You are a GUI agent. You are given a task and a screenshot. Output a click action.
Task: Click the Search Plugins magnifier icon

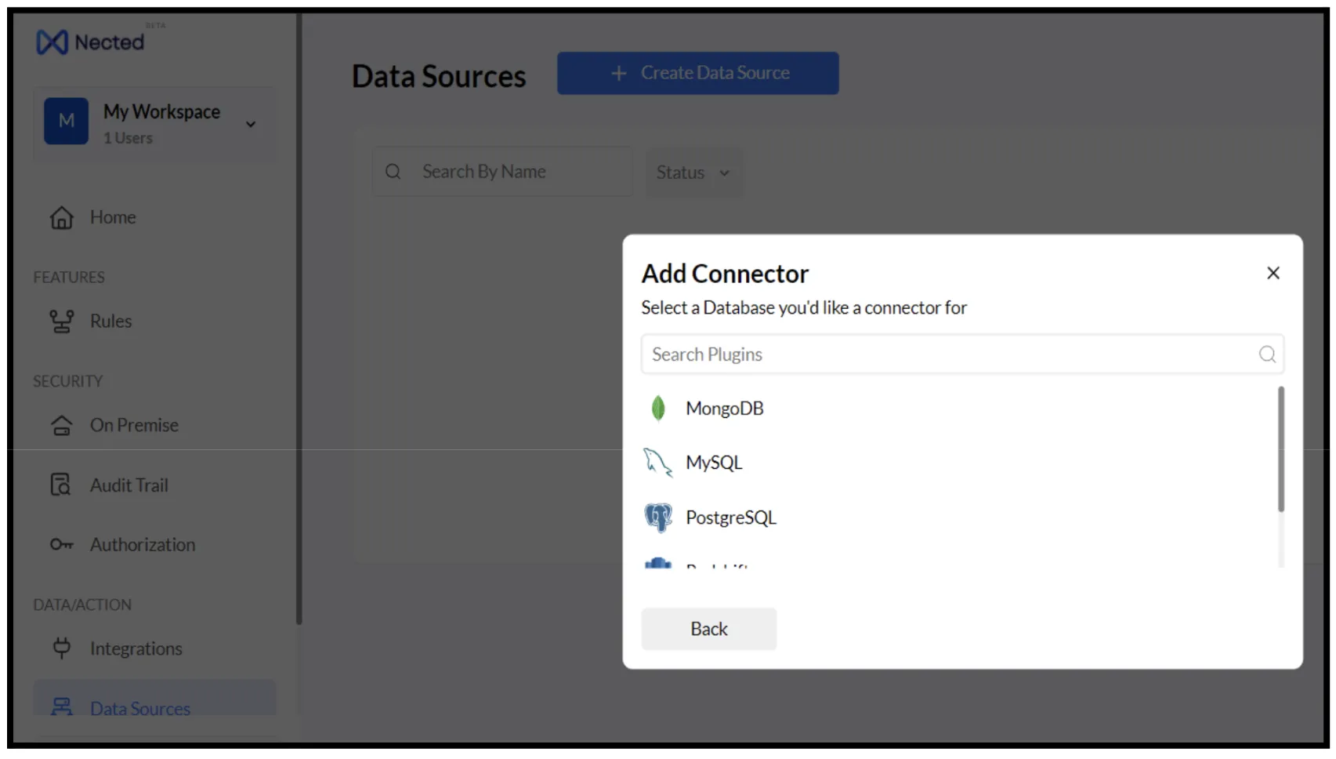(x=1267, y=354)
